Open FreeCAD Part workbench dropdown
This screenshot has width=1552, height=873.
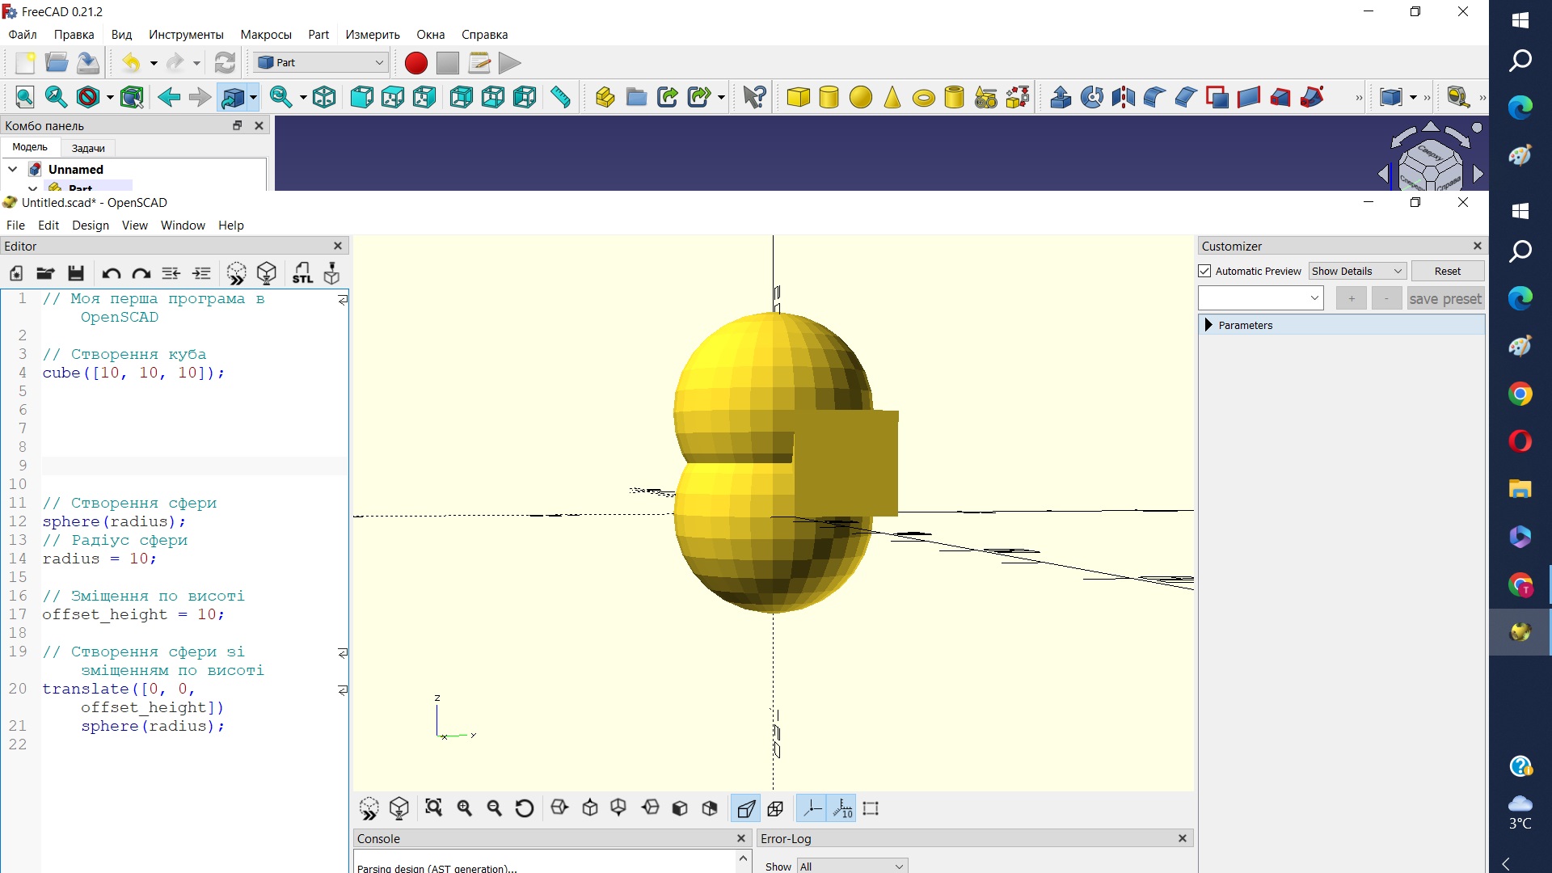coord(321,62)
